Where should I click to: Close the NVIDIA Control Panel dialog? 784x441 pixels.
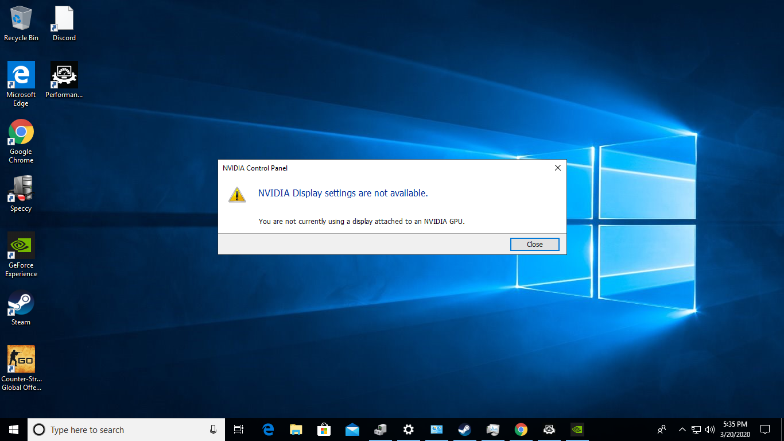(x=534, y=244)
